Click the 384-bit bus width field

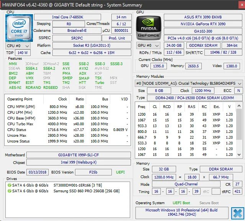232,46
